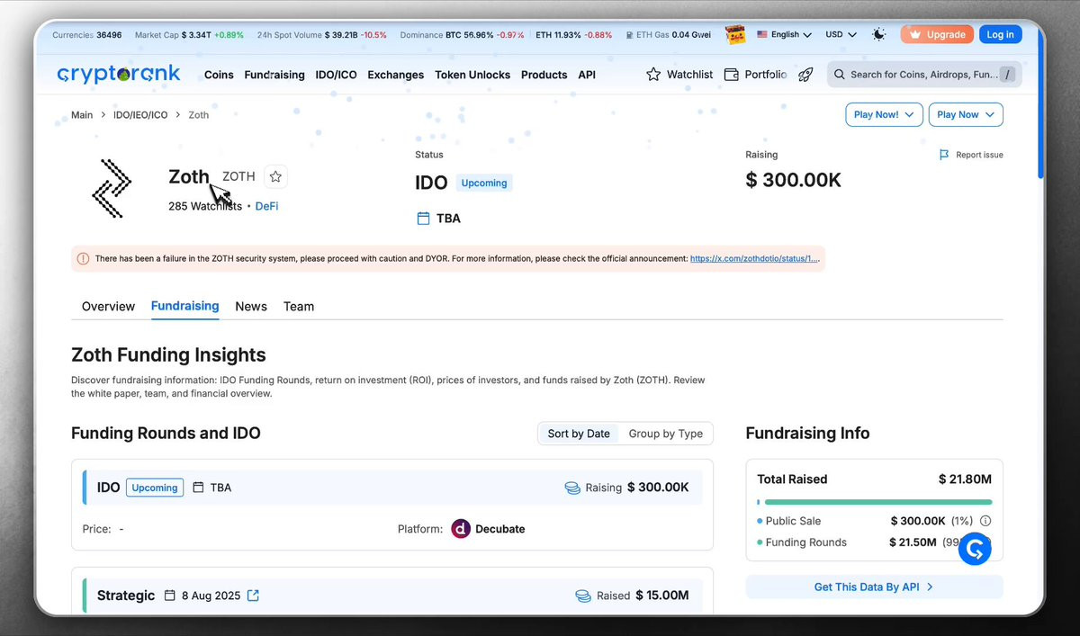This screenshot has height=636, width=1080.
Task: Open Token Unlocks menu
Action: (x=472, y=75)
